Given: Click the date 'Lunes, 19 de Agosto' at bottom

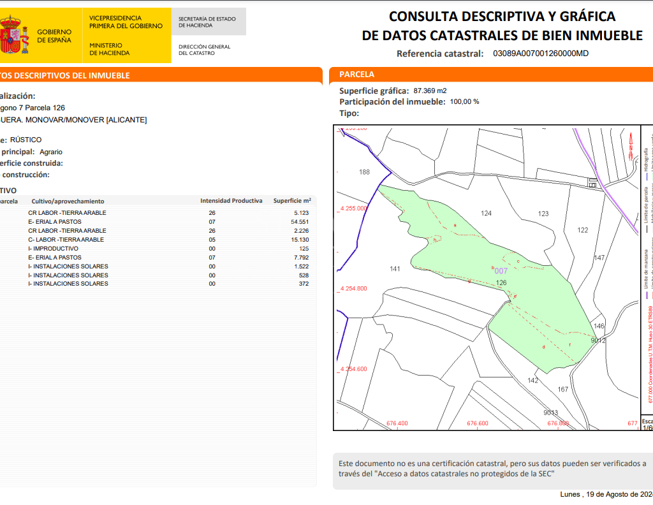Looking at the screenshot, I should pyautogui.click(x=606, y=494).
